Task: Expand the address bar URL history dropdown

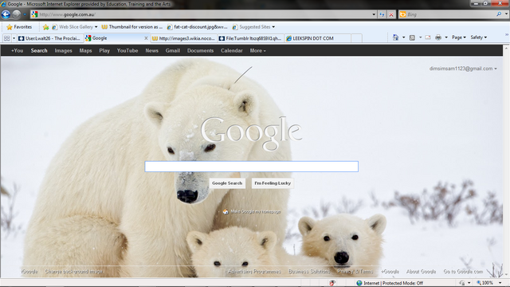Action: (374, 14)
